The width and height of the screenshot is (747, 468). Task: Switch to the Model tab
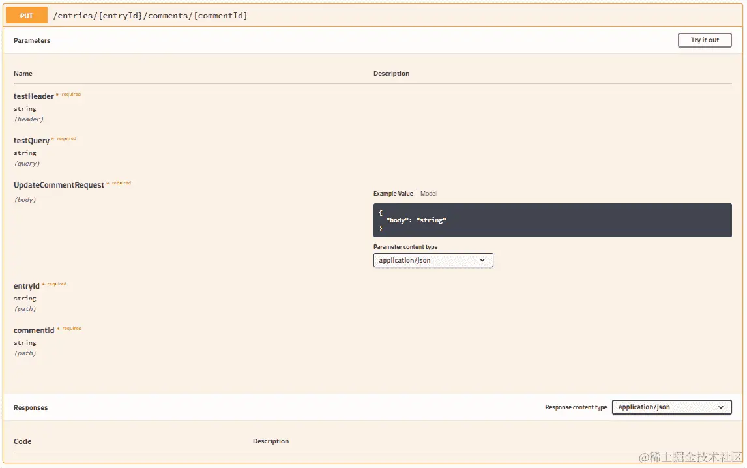(x=428, y=194)
